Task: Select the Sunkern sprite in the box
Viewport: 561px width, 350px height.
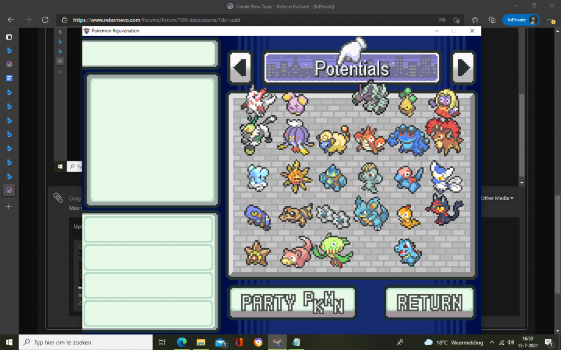Action: tap(407, 102)
